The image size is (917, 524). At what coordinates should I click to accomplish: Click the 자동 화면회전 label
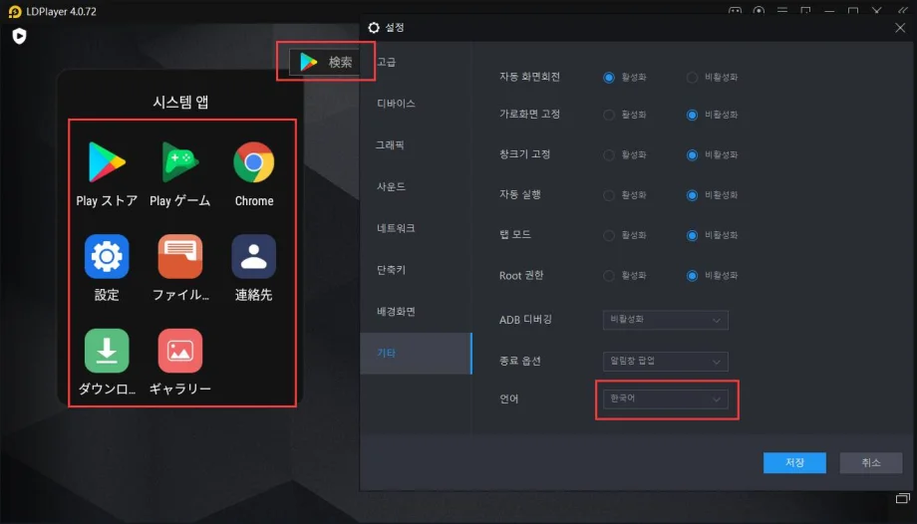(x=530, y=77)
